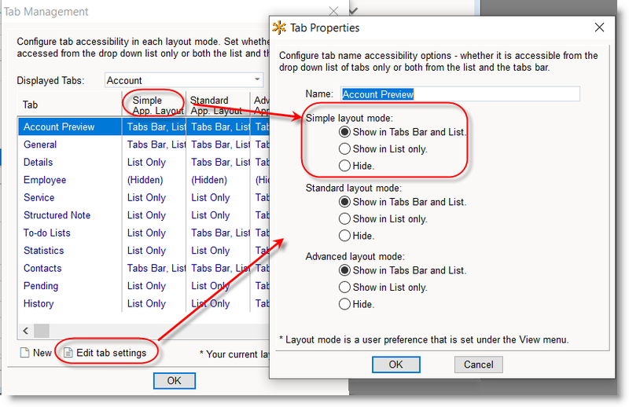The height and width of the screenshot is (407, 629).
Task: Click the Simple App. Layout column header
Action: pos(153,104)
